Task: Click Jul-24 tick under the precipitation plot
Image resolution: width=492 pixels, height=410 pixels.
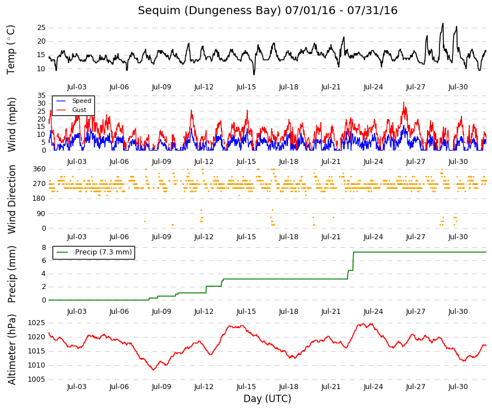Action: pos(373,312)
